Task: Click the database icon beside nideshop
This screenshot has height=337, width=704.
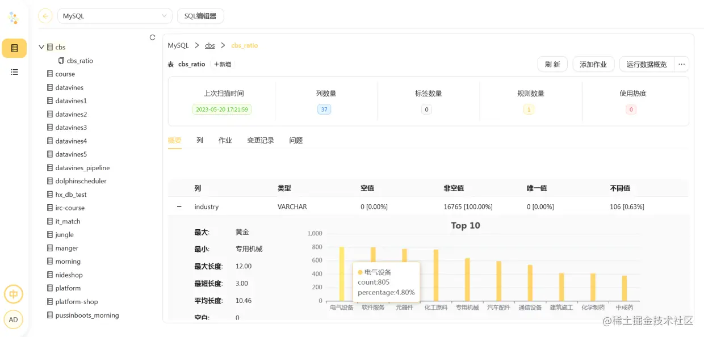Action: click(x=50, y=275)
